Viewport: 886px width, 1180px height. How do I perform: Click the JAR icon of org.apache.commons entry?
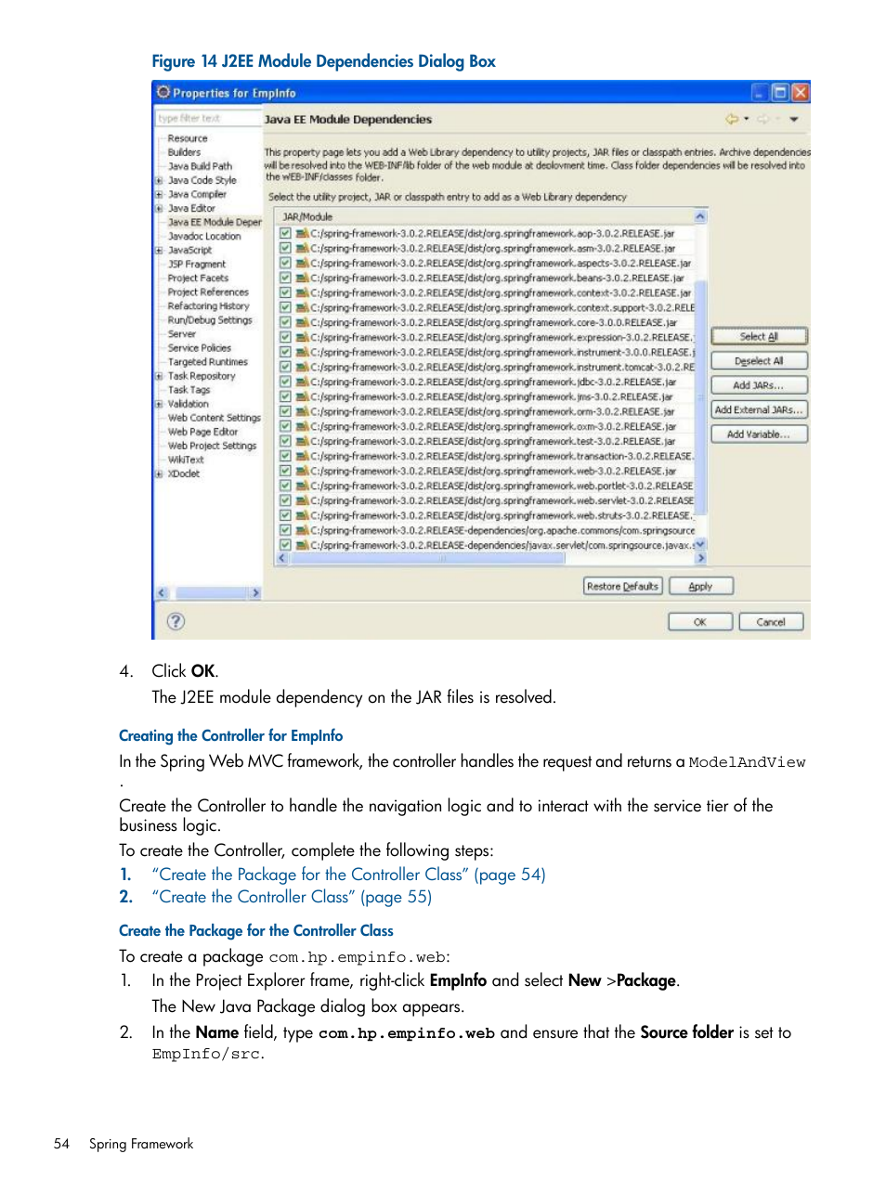click(302, 530)
